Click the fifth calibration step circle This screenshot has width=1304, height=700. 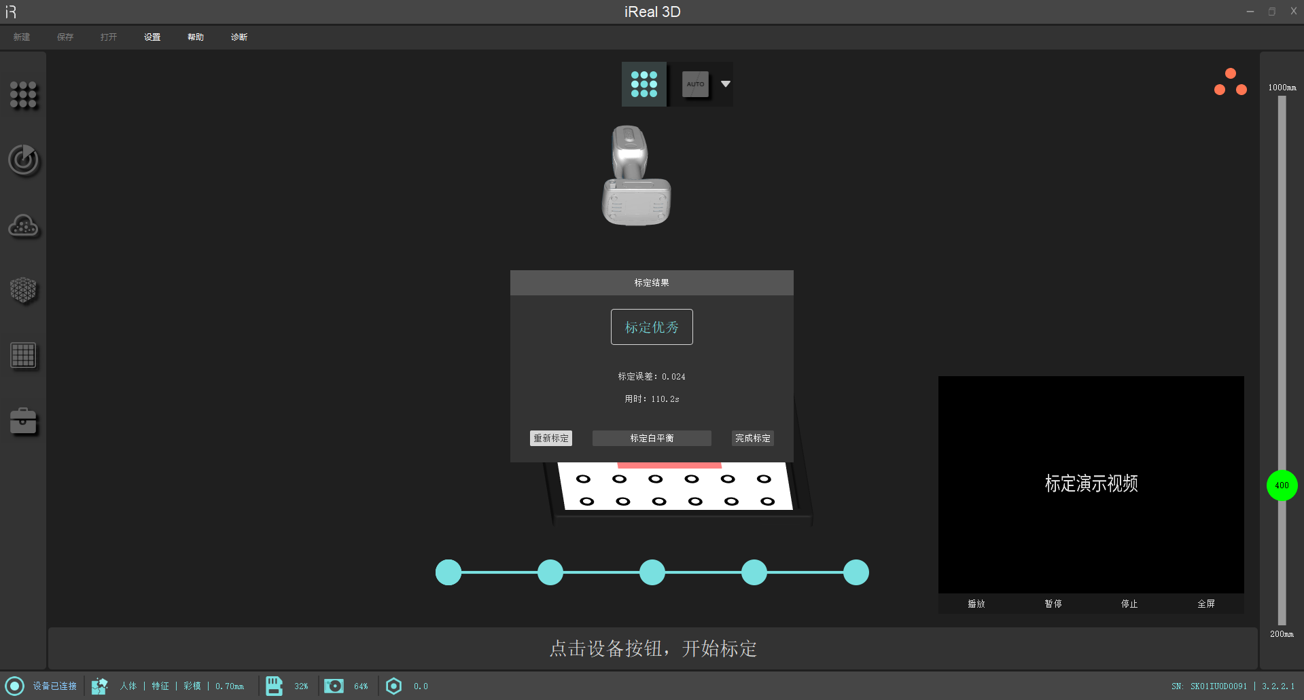[856, 572]
